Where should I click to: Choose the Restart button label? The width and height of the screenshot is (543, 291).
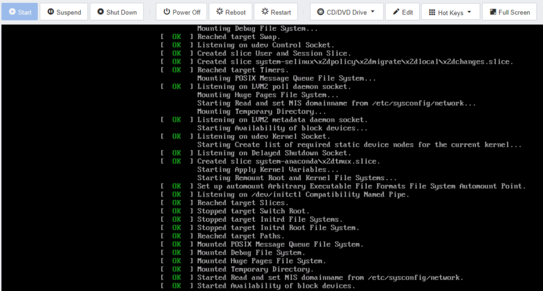click(x=281, y=12)
